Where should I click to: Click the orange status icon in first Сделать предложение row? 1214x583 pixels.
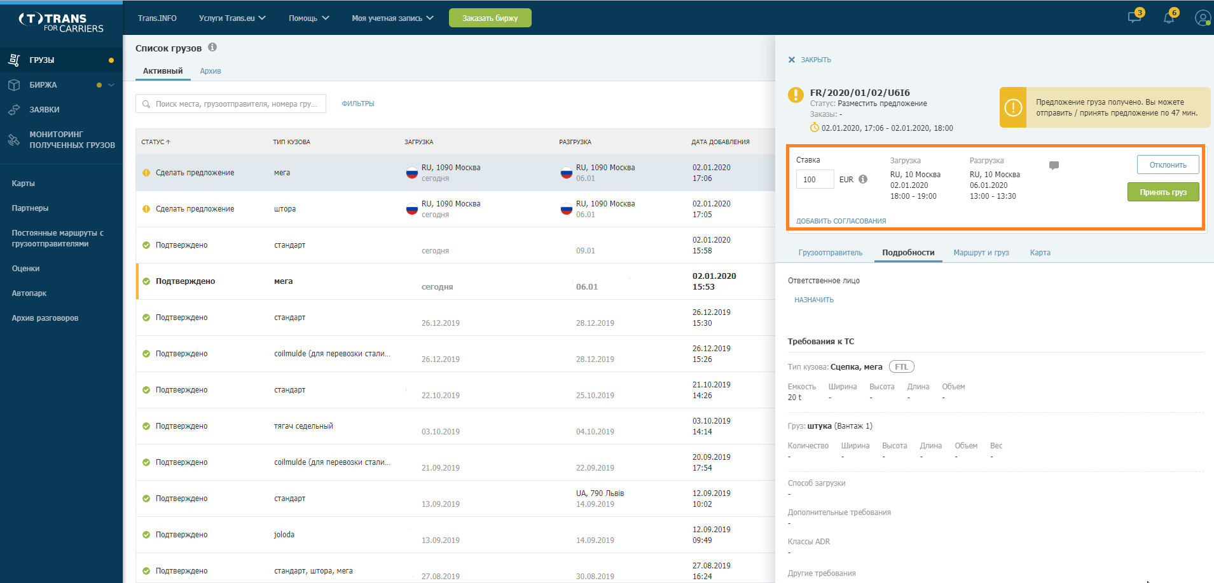tap(146, 173)
